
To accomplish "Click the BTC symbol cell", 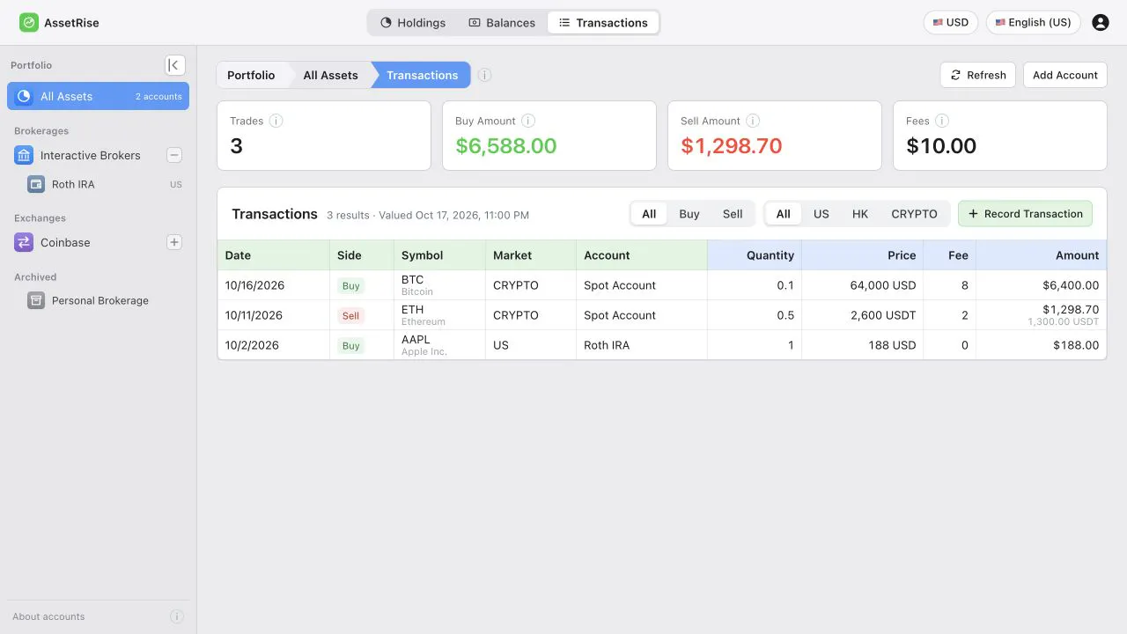I will (x=439, y=285).
